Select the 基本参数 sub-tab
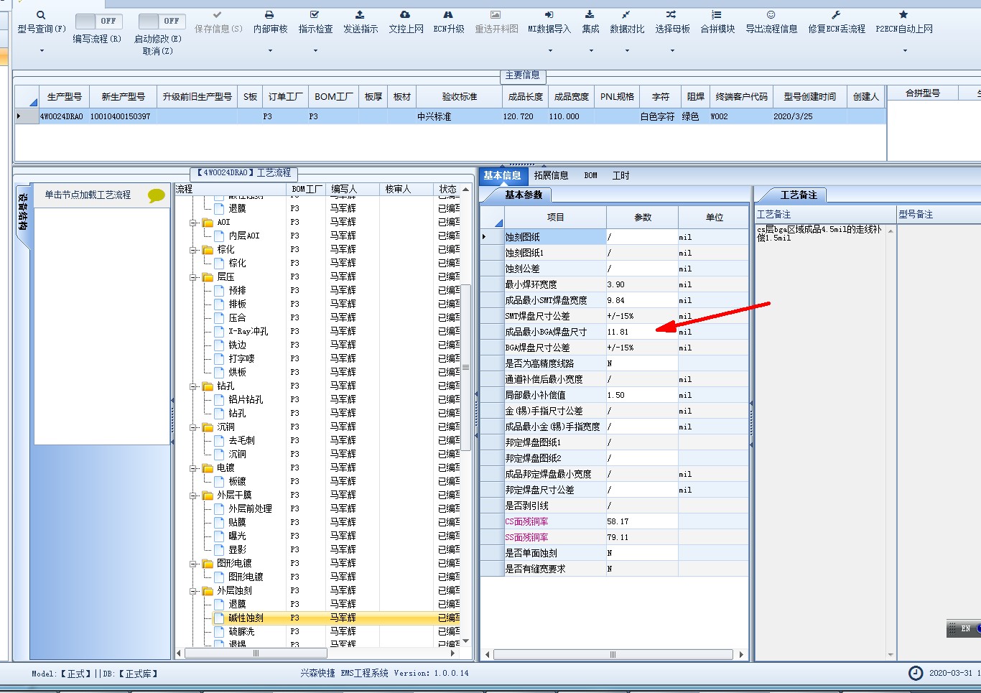Image resolution: width=981 pixels, height=693 pixels. click(x=524, y=195)
